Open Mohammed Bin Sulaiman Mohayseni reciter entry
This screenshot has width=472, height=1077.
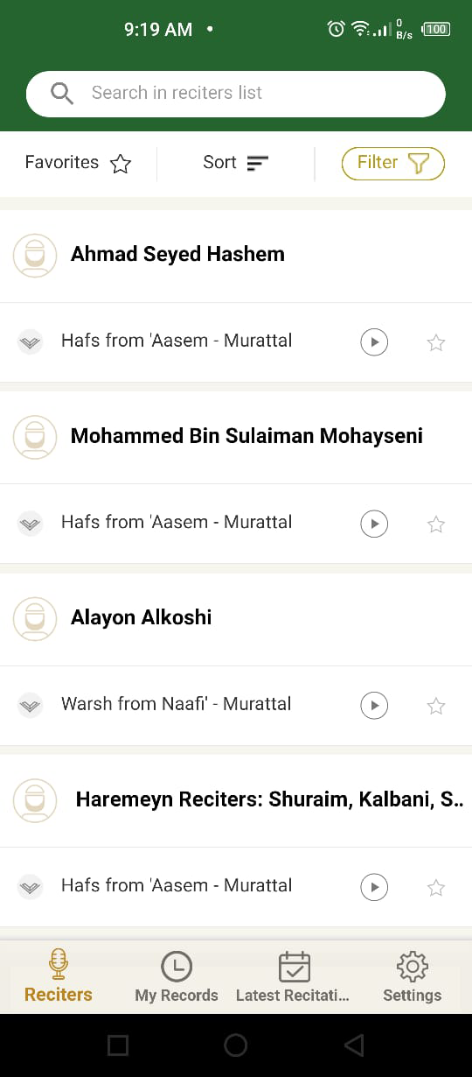pyautogui.click(x=236, y=436)
